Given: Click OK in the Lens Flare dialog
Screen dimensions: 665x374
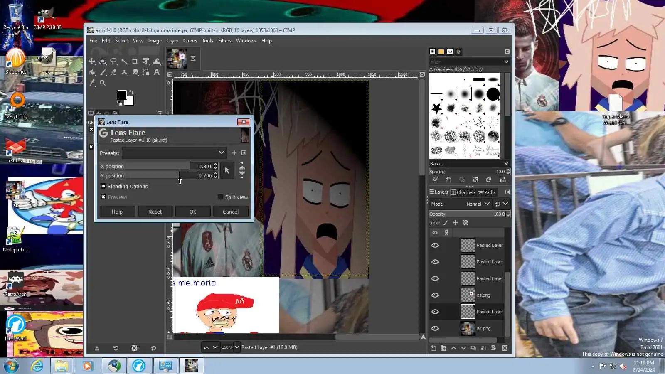Looking at the screenshot, I should coord(193,212).
